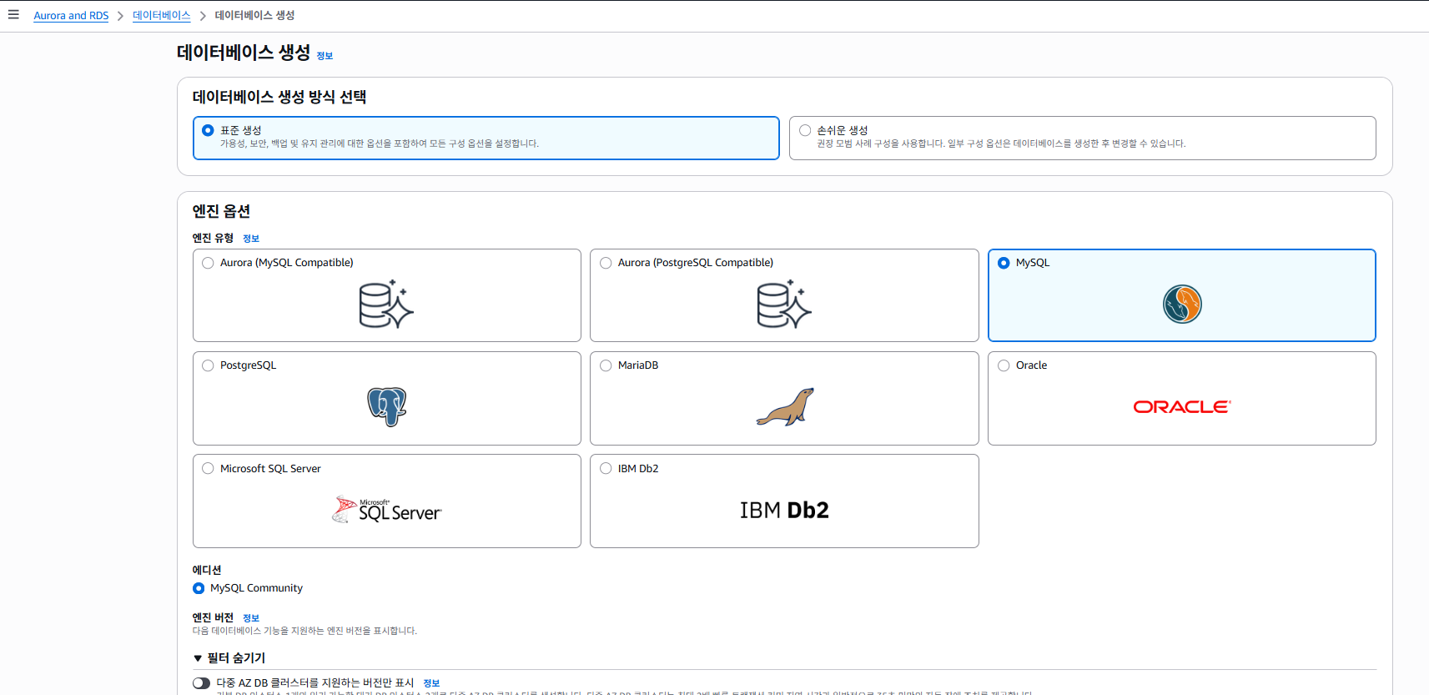The height and width of the screenshot is (695, 1429).
Task: Click the 데이터베이스 생성 방식 선택 heading
Action: [x=279, y=97]
